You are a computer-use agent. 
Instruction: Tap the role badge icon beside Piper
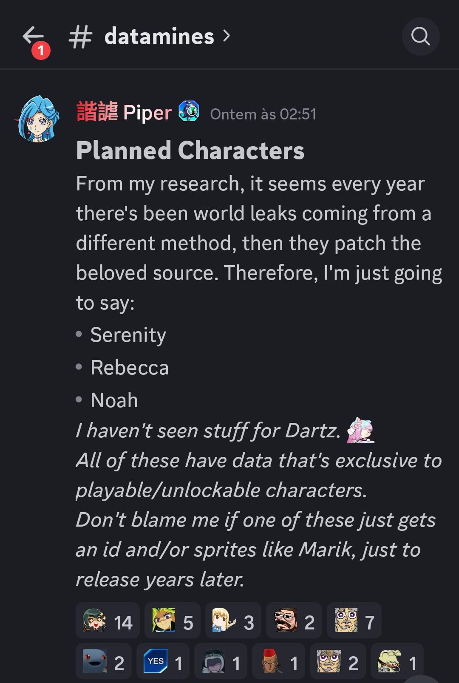point(189,112)
